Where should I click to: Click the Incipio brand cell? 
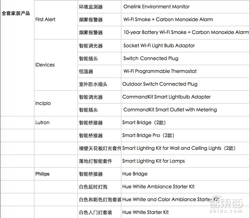43,103
